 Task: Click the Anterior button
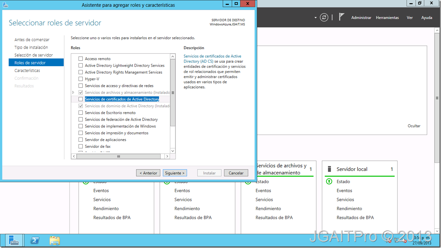(148, 173)
